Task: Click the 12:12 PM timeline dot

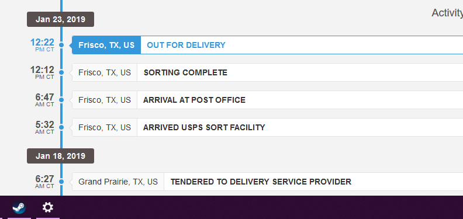Action: (x=61, y=72)
